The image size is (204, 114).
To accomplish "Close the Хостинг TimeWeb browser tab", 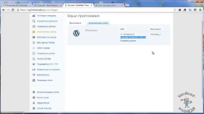I will click(91, 5).
